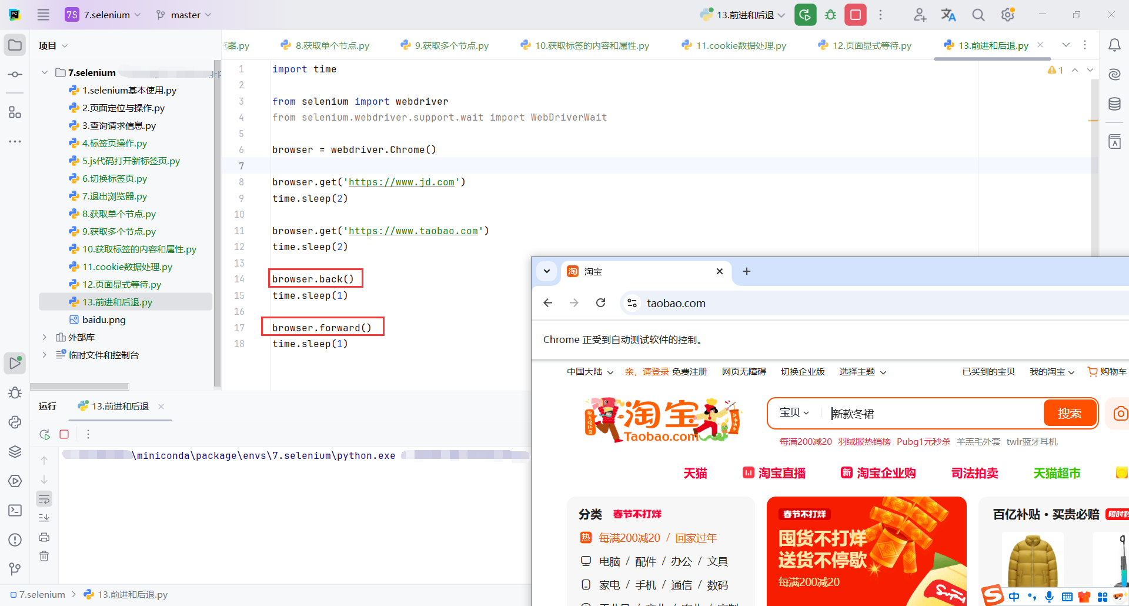
Task: Open IDE settings gear icon
Action: click(1008, 15)
